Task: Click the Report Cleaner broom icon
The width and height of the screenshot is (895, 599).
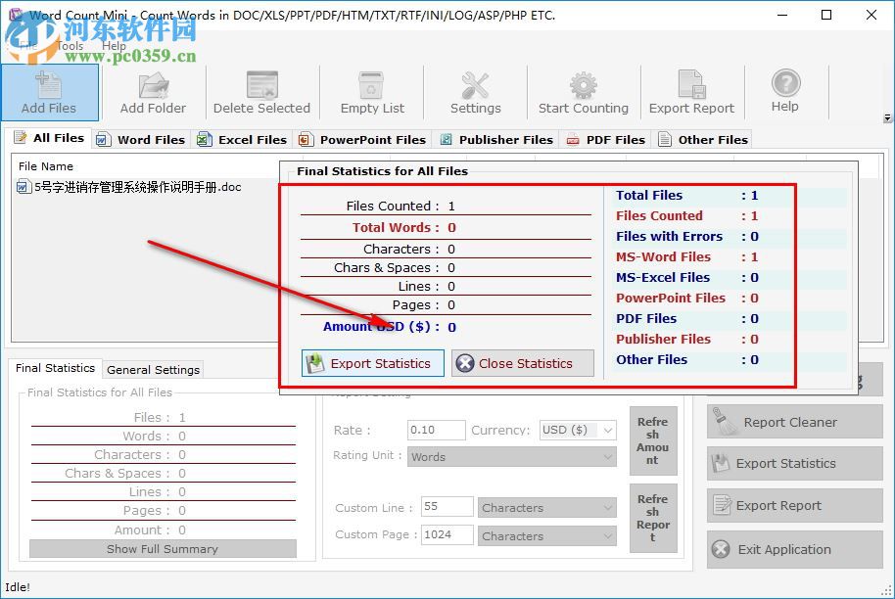Action: [x=723, y=421]
